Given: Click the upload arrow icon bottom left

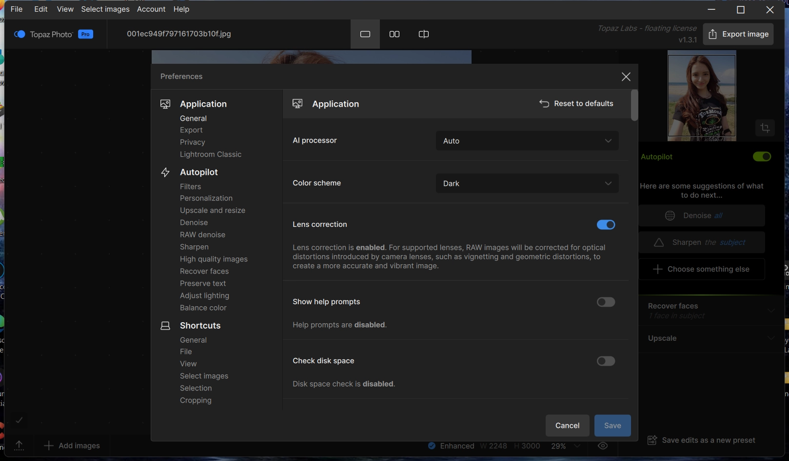Looking at the screenshot, I should (x=19, y=445).
